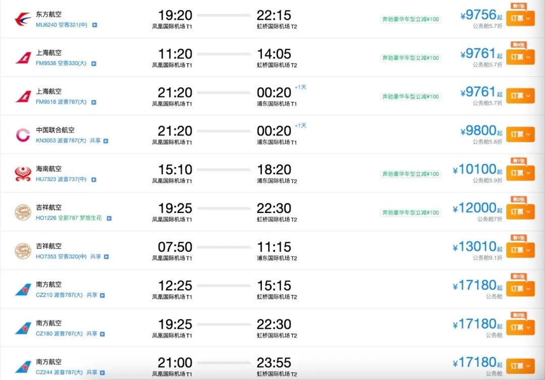Expand the 订票 button for the ¥9800 flight
545x380 pixels.
[520, 134]
